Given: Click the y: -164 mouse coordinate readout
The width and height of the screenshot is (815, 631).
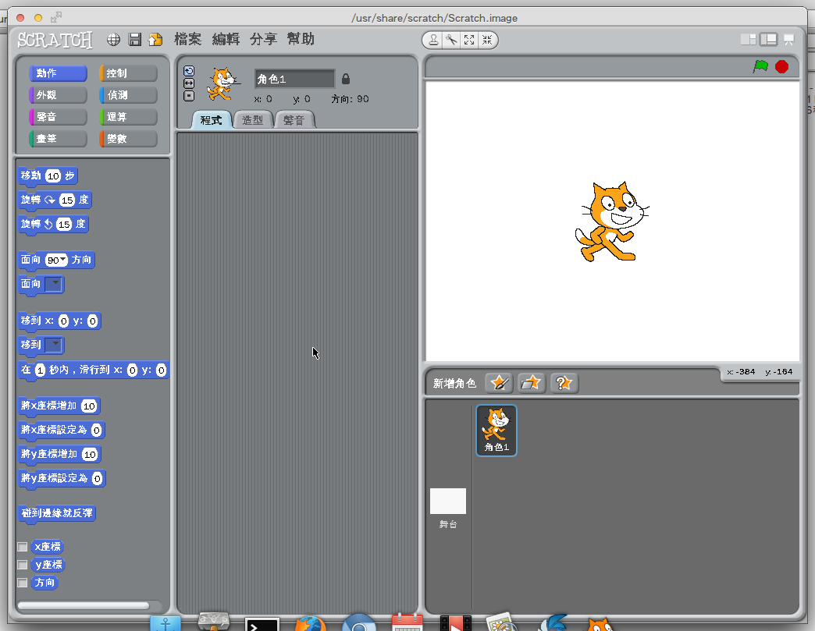Looking at the screenshot, I should click(778, 372).
